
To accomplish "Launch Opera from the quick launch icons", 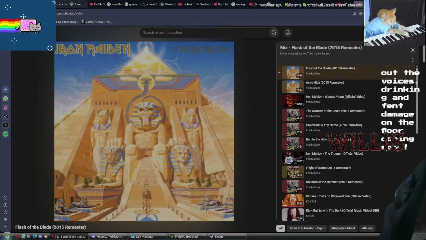I will [x=18, y=237].
